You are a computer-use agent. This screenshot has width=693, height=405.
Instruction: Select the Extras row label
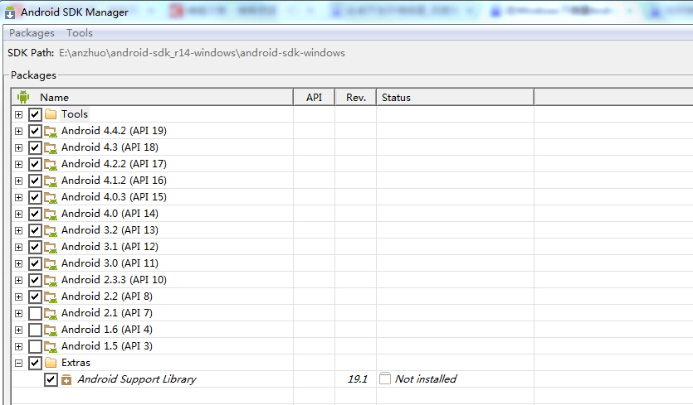(76, 363)
